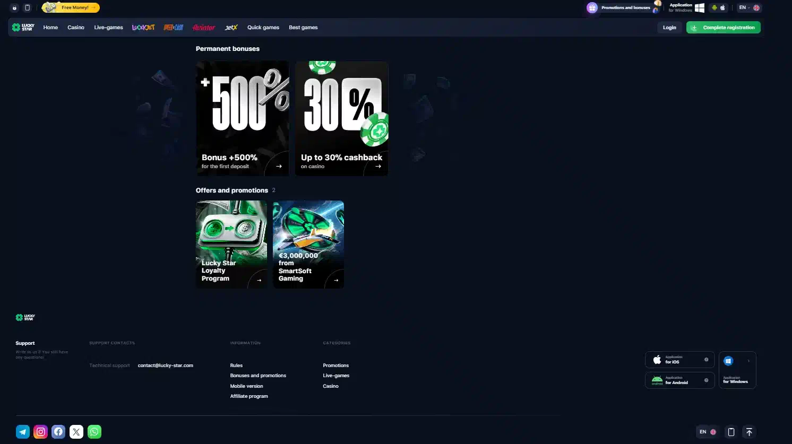Viewport: 792px width, 444px height.
Task: Open the X (Twitter) social icon
Action: pyautogui.click(x=76, y=432)
